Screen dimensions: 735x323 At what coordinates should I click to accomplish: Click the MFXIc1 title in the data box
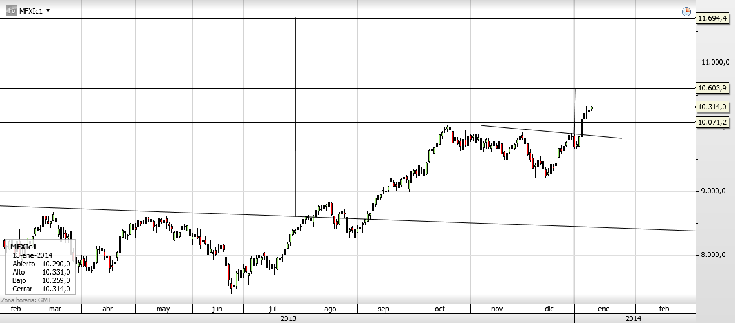(x=23, y=247)
